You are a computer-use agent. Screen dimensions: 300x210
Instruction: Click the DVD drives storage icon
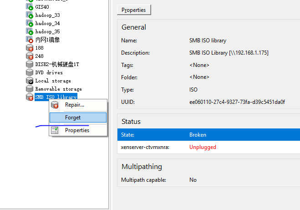point(30,72)
